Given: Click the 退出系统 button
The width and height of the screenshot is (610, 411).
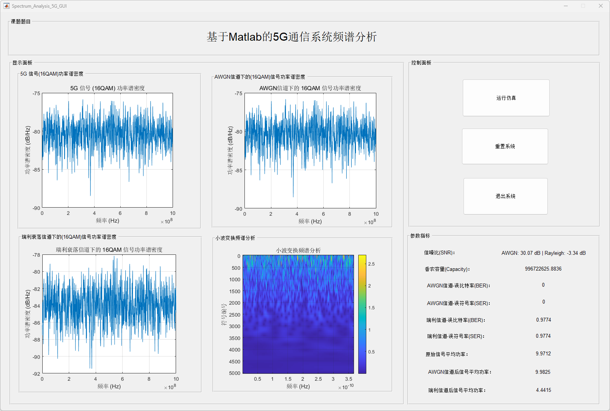Looking at the screenshot, I should click(x=505, y=196).
